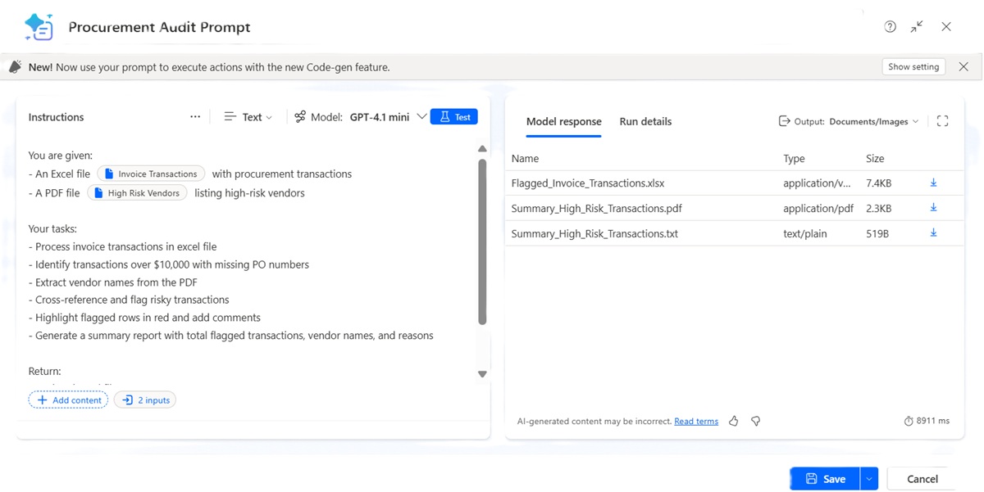Open the Invoice Transactions file attachment chip
This screenshot has height=492, width=984.
coord(151,173)
